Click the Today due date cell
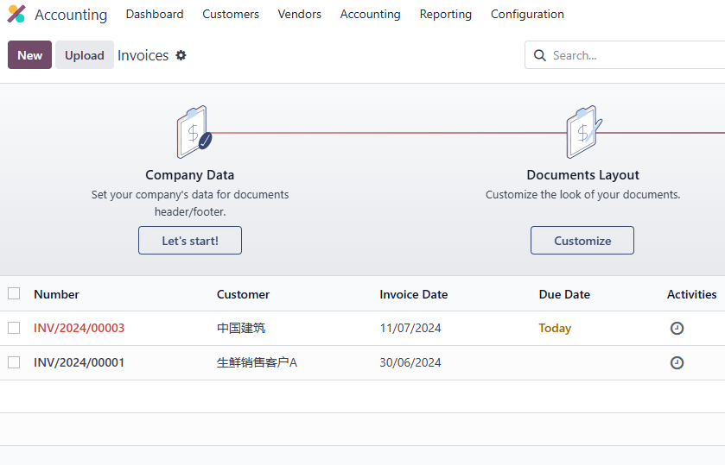 pyautogui.click(x=555, y=328)
